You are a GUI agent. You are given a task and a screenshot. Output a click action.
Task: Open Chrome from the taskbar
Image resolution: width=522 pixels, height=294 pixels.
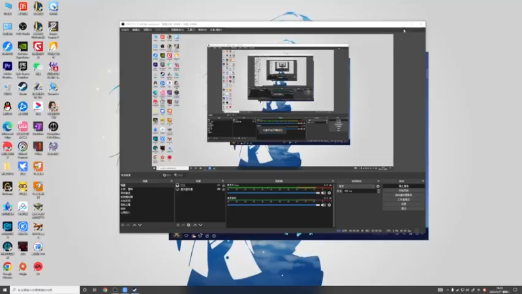tap(105, 290)
